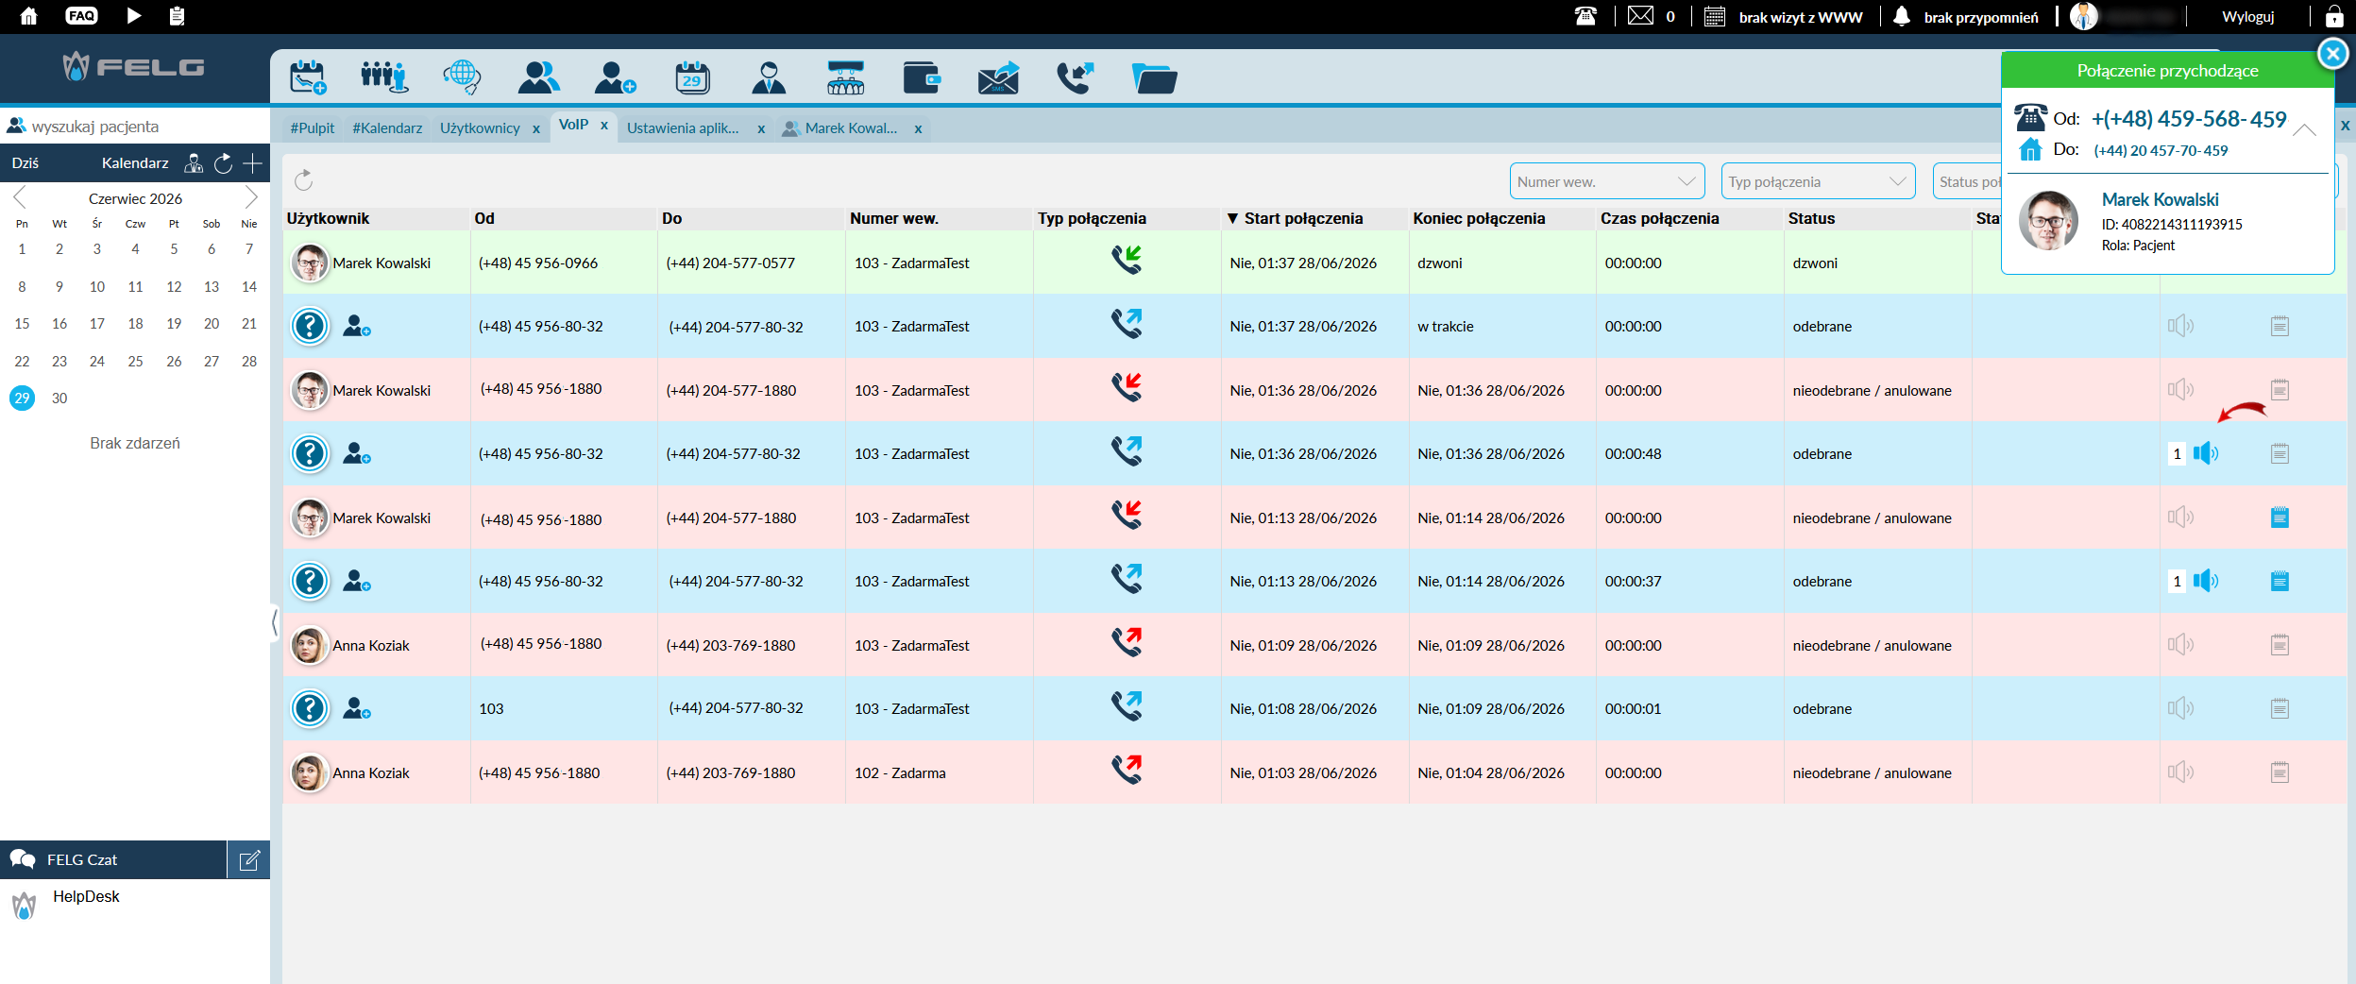Click the Wyloguj link
Viewport: 2356px width, 984px height.
pos(2248,17)
